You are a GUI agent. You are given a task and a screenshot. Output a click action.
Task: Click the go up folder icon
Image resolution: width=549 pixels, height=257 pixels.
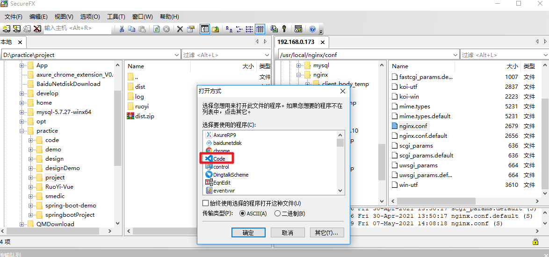click(215, 29)
